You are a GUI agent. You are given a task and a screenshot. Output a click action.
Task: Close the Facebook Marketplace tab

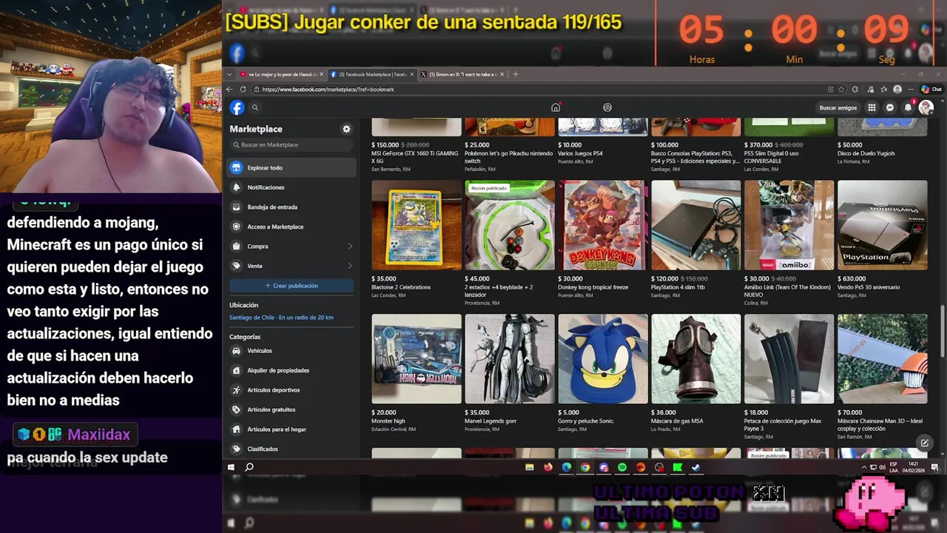point(411,74)
